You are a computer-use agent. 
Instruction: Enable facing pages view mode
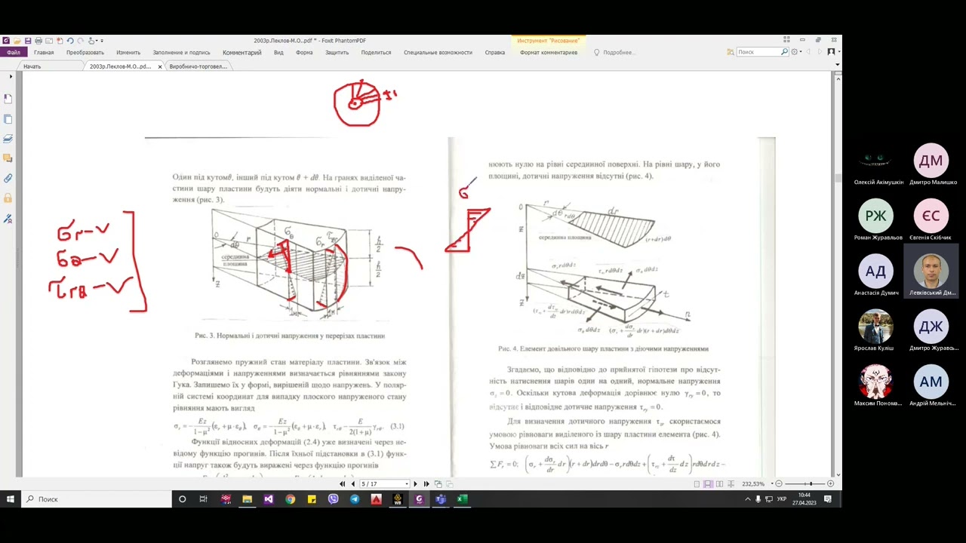(x=719, y=483)
